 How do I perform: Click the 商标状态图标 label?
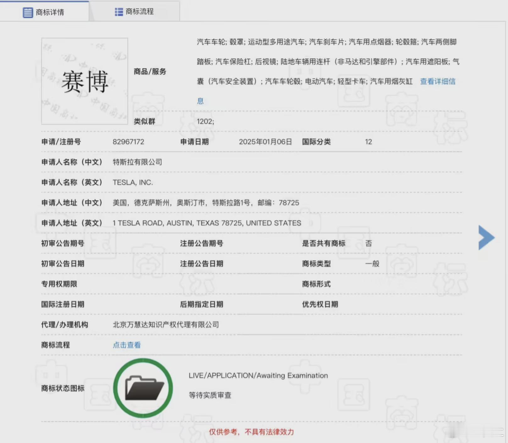coord(63,388)
